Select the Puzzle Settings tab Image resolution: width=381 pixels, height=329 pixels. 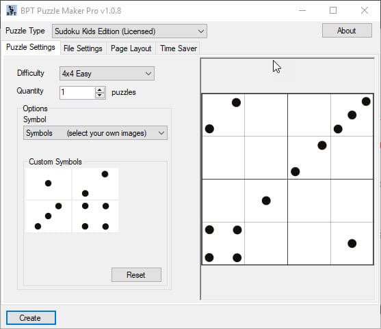pyautogui.click(x=31, y=47)
